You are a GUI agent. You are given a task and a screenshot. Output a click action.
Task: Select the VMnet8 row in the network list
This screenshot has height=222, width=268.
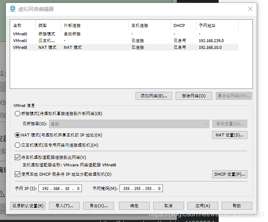pyautogui.click(x=125, y=47)
